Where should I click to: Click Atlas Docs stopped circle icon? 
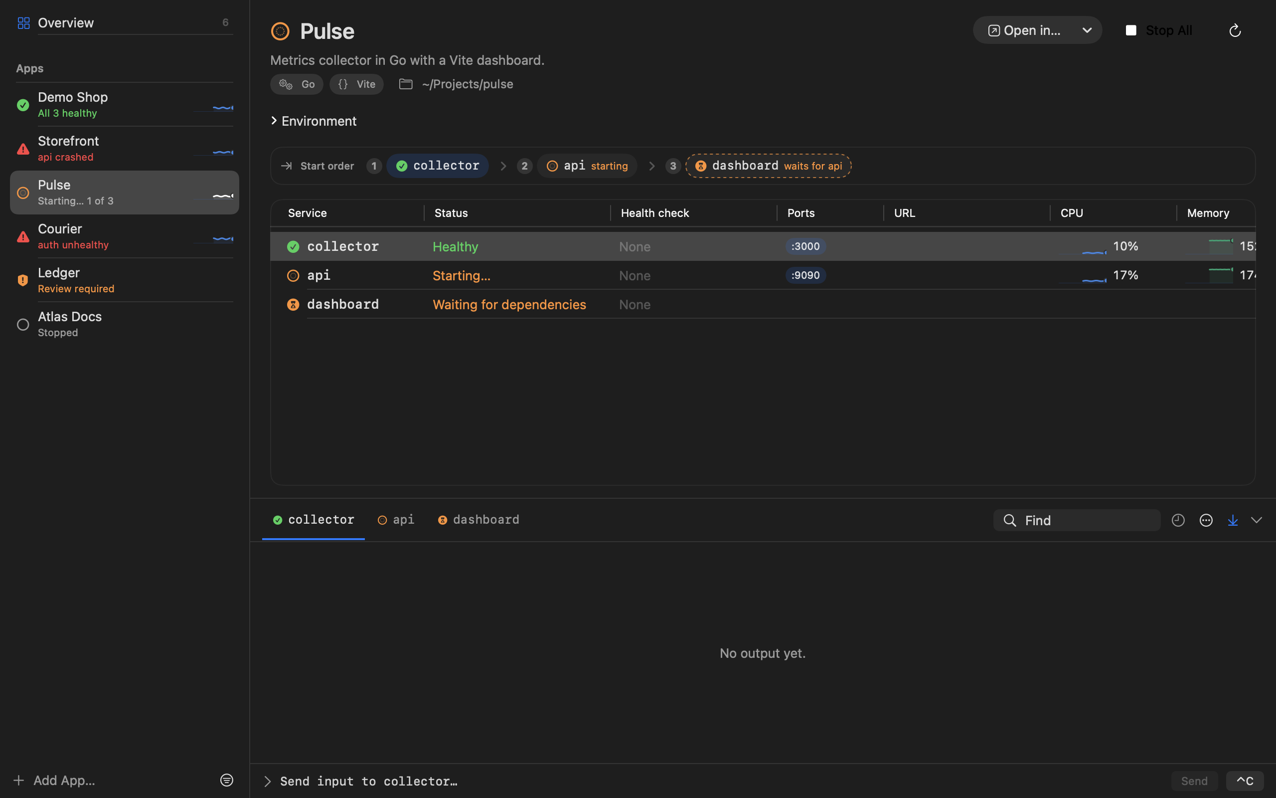[x=22, y=324]
